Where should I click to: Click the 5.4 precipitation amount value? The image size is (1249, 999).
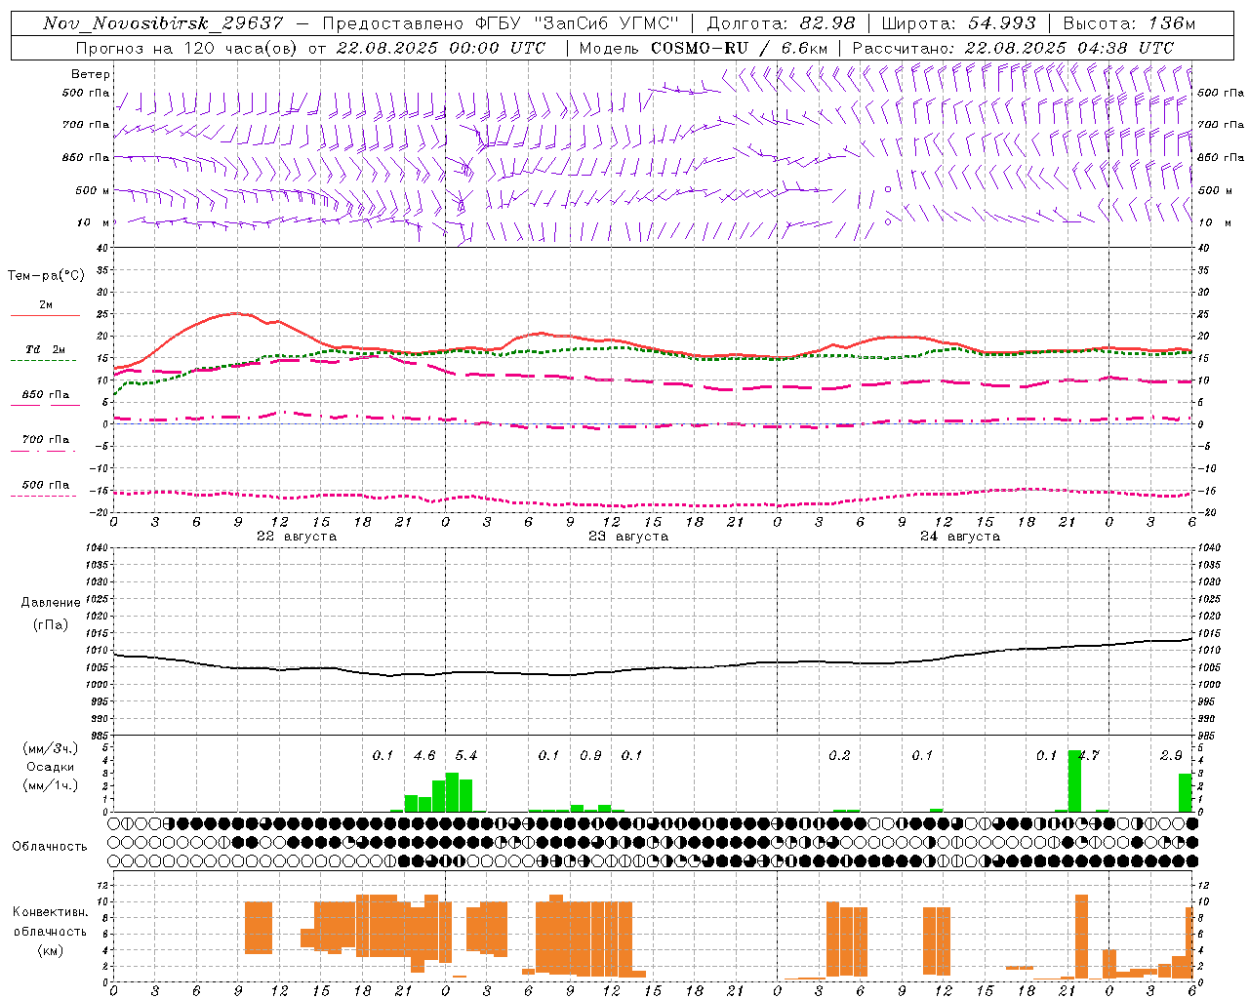coord(466,755)
